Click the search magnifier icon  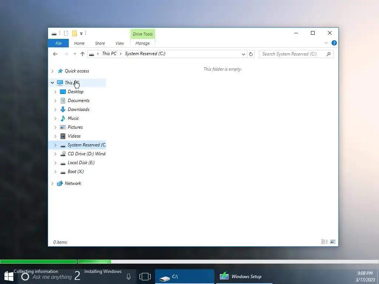tap(329, 54)
